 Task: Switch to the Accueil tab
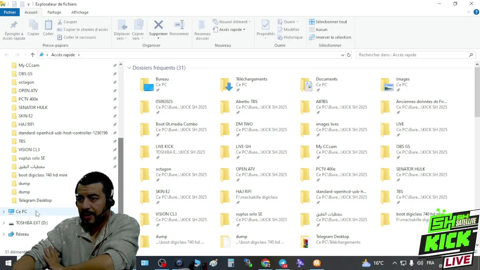tap(31, 12)
